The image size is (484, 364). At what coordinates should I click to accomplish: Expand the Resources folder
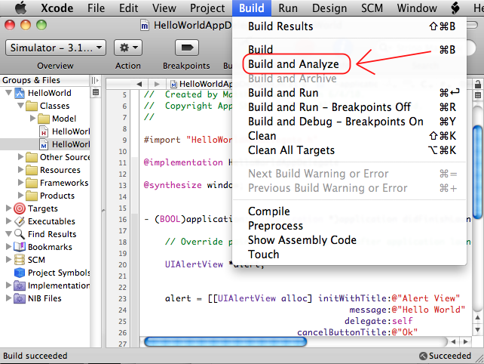(20, 169)
